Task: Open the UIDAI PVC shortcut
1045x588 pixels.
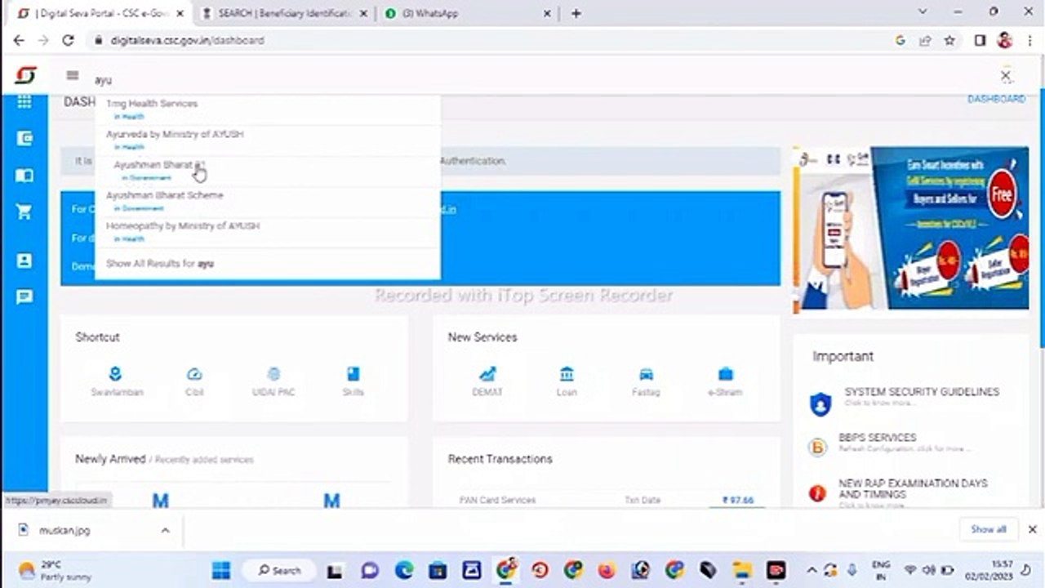Action: click(273, 381)
